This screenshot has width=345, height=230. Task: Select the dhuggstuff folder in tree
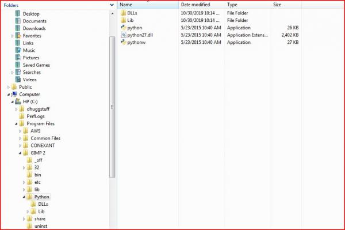coord(38,109)
